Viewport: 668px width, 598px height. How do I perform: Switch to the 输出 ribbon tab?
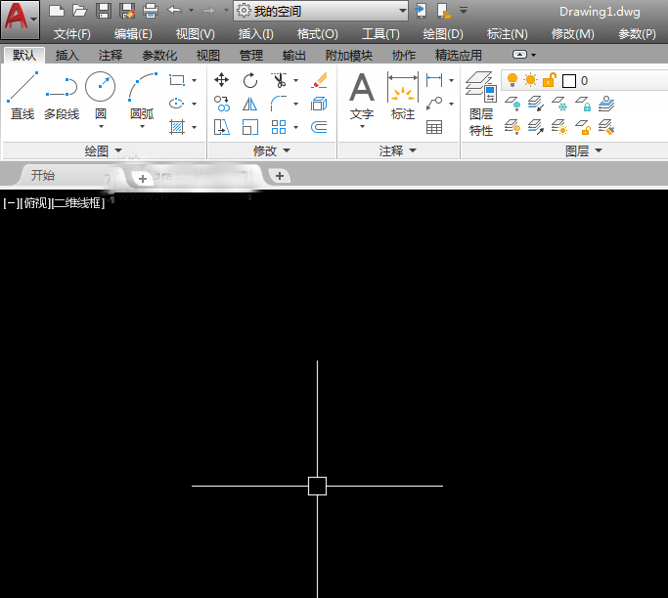click(294, 56)
